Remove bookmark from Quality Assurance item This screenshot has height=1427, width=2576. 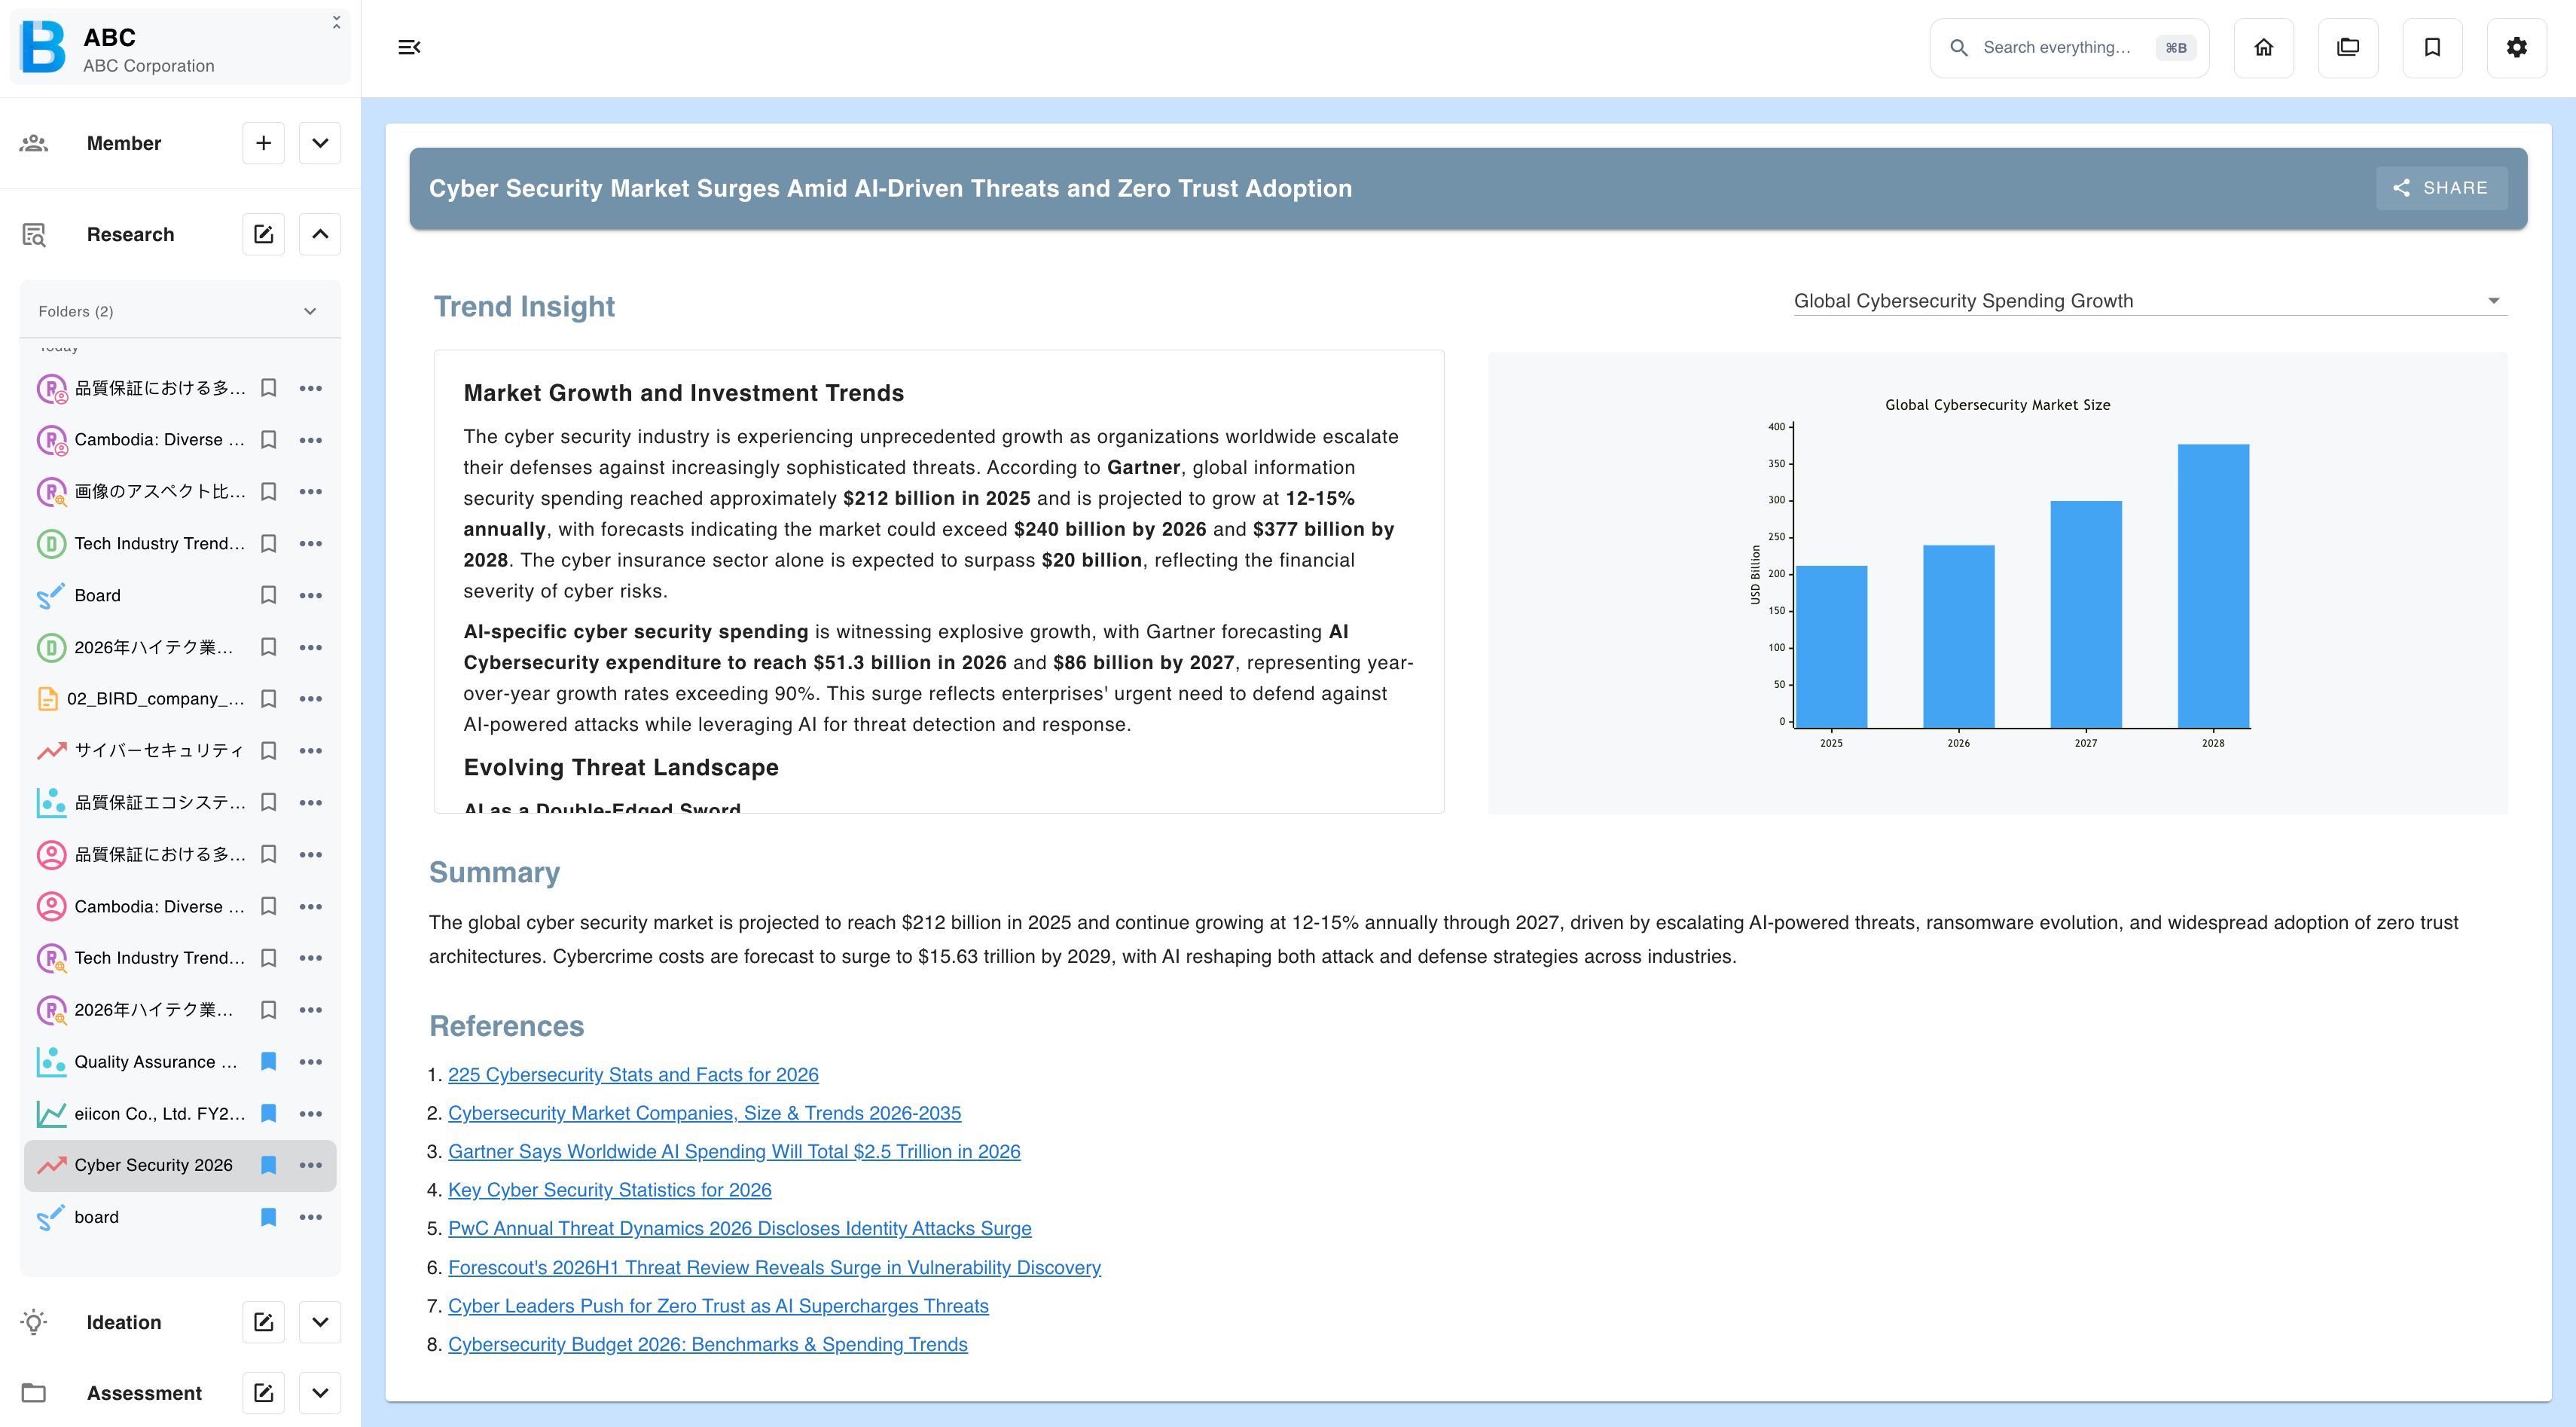(x=268, y=1061)
